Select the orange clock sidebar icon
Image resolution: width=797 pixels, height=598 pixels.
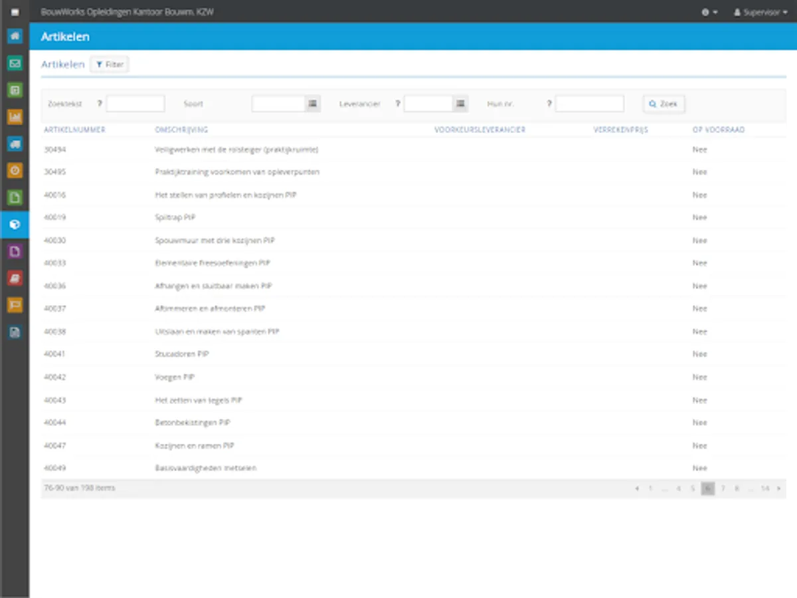point(15,171)
